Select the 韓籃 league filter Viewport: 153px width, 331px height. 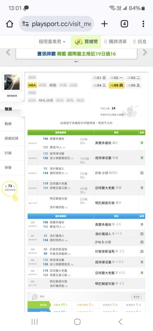click(x=53, y=85)
